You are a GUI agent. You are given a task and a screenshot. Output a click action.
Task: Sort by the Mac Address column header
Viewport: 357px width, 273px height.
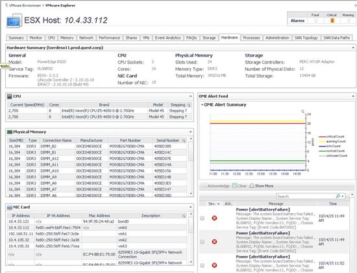coord(99,216)
